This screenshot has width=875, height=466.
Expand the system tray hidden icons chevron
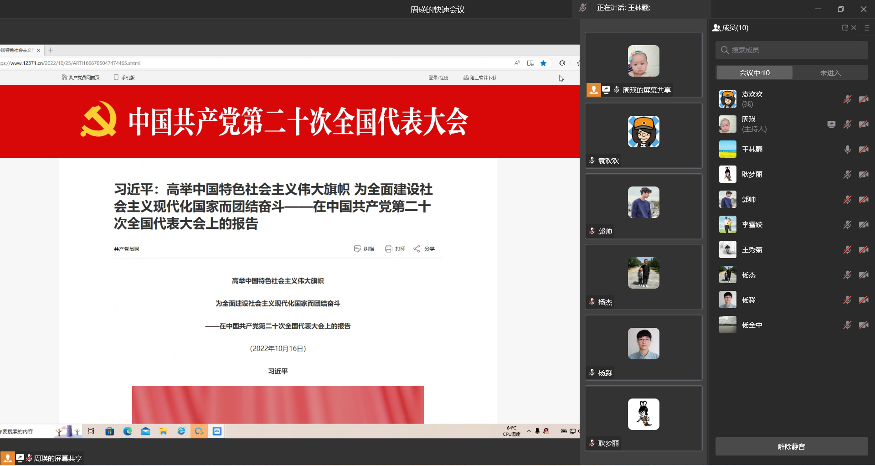click(x=529, y=431)
